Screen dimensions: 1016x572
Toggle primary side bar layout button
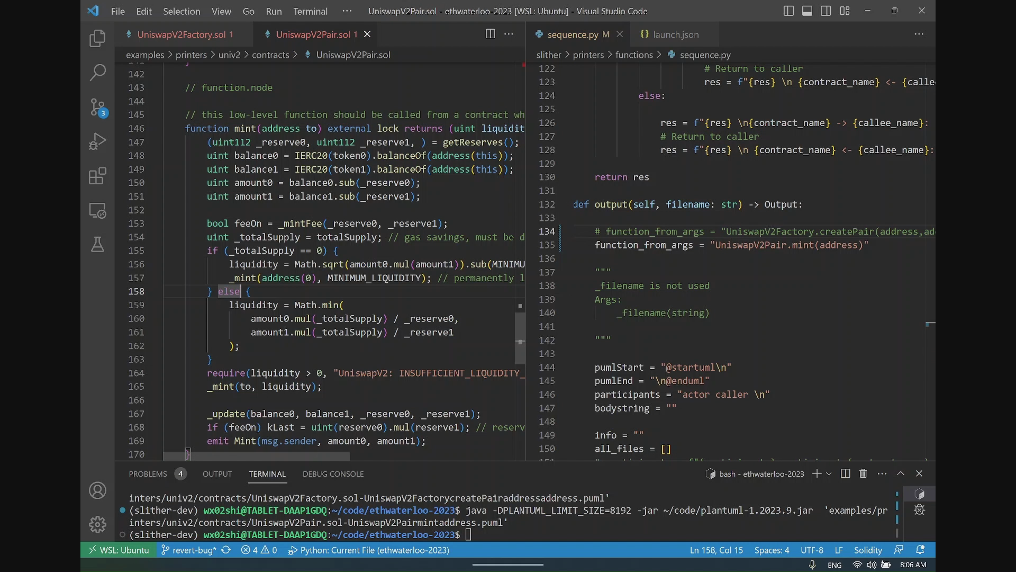[788, 11]
